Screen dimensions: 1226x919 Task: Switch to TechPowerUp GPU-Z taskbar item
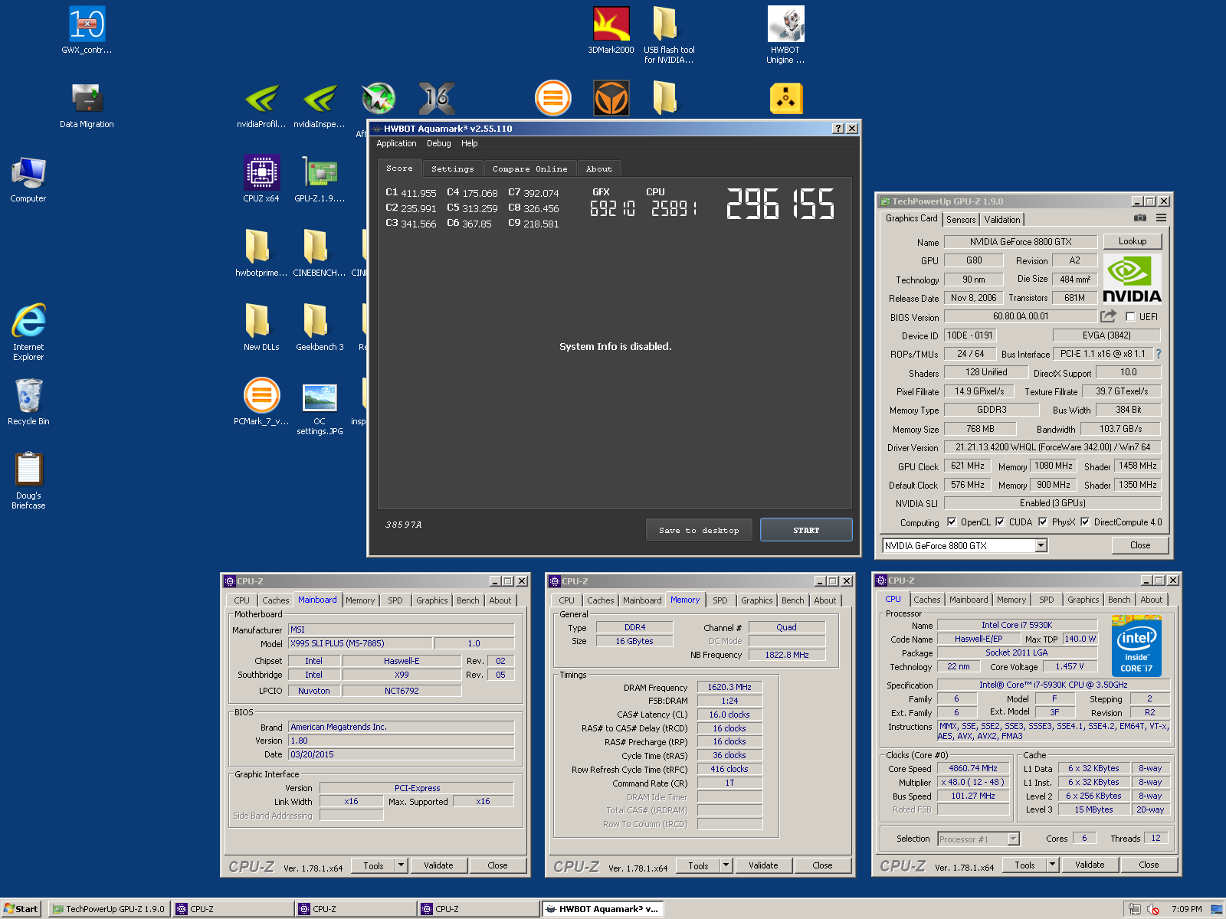click(109, 909)
